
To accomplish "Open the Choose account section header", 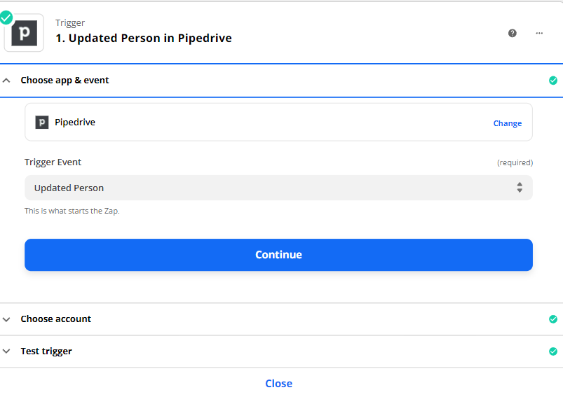I will pyautogui.click(x=56, y=319).
